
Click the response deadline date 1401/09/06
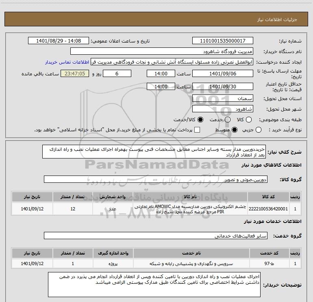pos(223,73)
